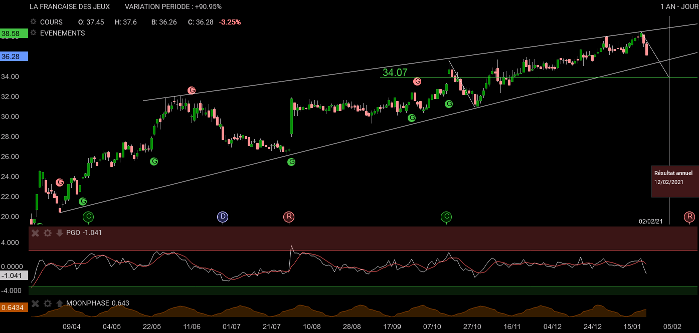Move the MOONPHASE panel up with its arrow
Image resolution: width=699 pixels, height=333 pixels.
click(x=60, y=303)
